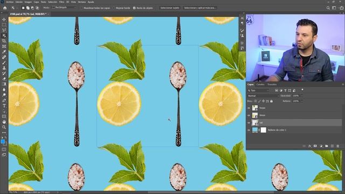The height and width of the screenshot is (194, 345).
Task: Click the 'Seleccionar sujeto' button
Action: point(169,8)
